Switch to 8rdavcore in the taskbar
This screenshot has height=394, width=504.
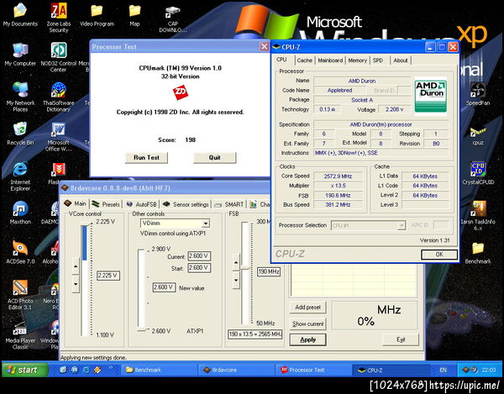pos(235,370)
